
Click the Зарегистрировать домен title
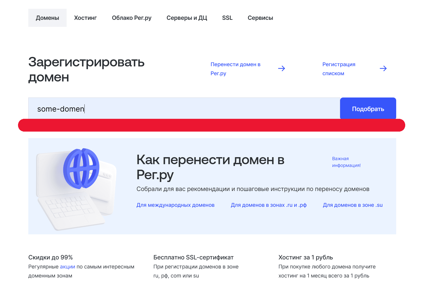[86, 69]
